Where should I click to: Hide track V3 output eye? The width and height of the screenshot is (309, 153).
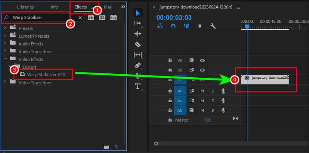202,60
